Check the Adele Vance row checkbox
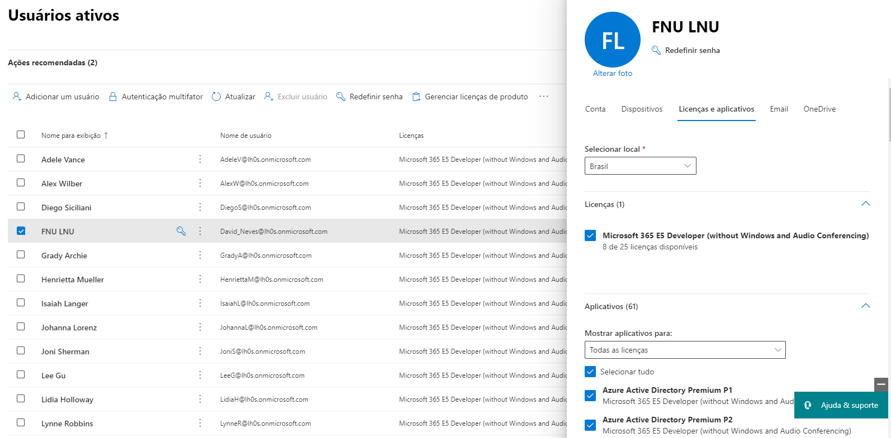 click(x=21, y=158)
